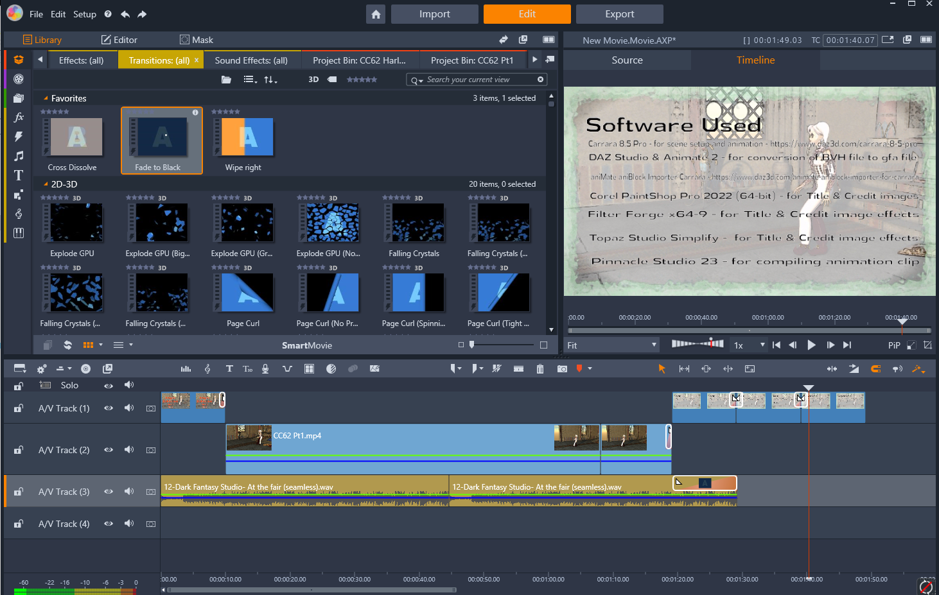Hide A/V Track (1) video
Viewport: 939px width, 595px height.
click(x=109, y=408)
